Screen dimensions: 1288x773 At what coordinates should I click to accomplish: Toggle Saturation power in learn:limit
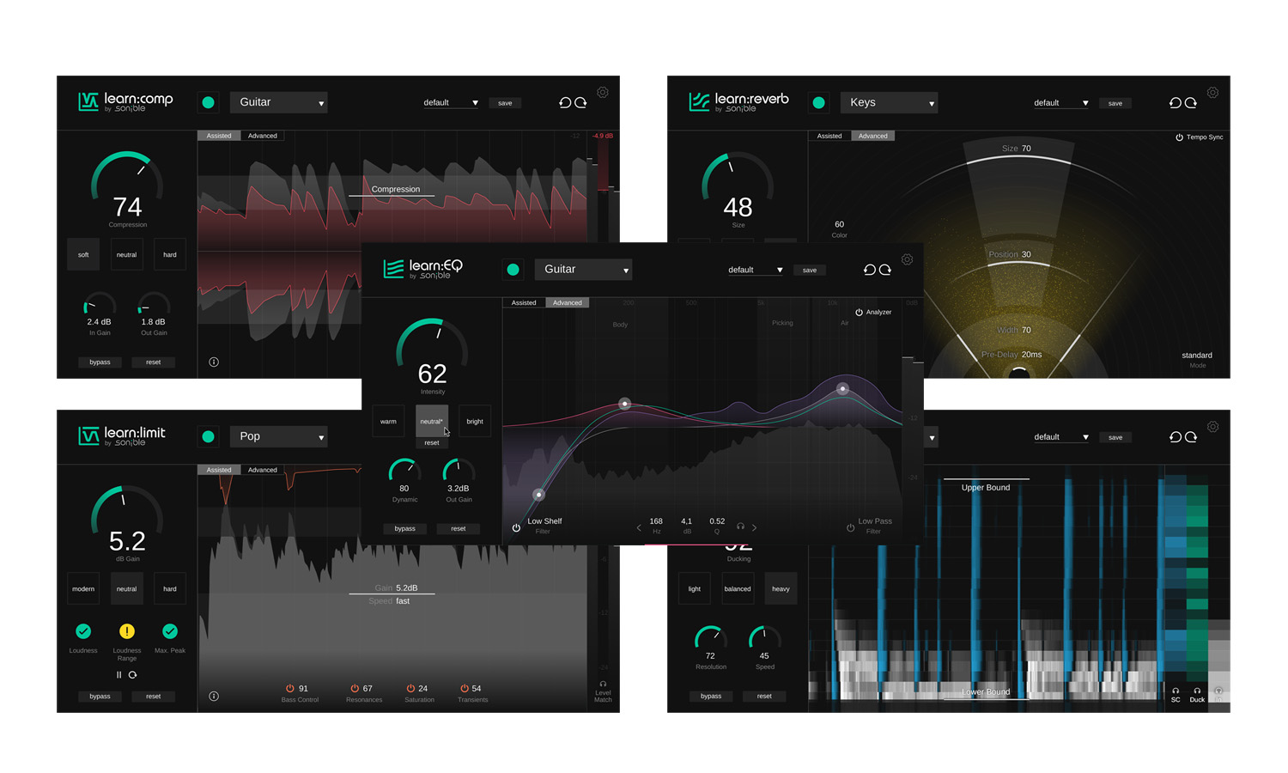point(410,689)
